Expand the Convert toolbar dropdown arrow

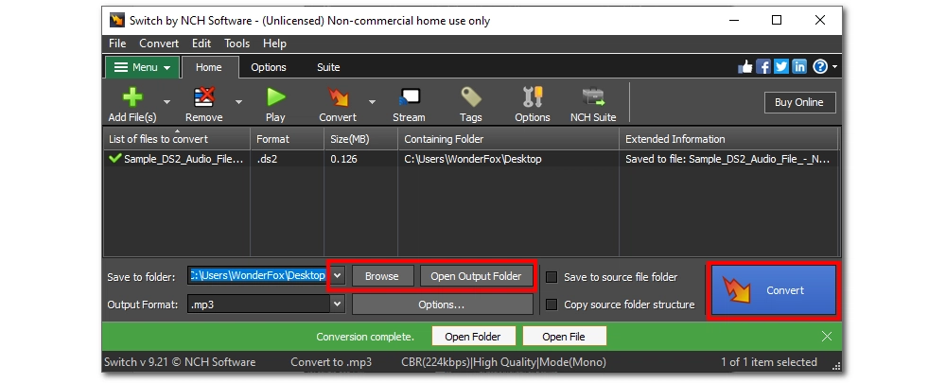tap(372, 102)
